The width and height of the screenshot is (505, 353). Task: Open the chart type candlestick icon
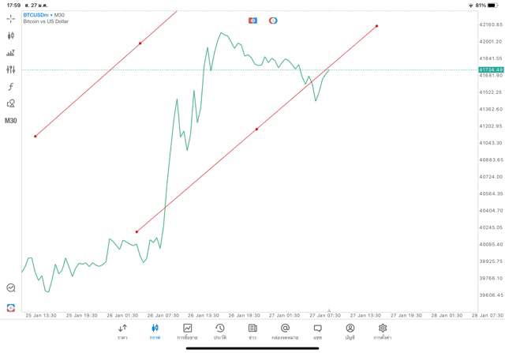click(11, 36)
